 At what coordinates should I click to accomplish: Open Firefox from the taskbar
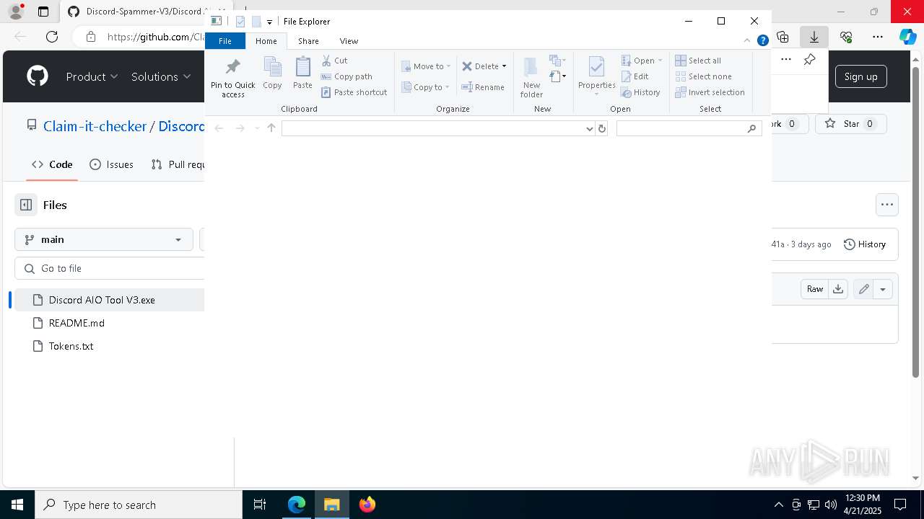coord(367,505)
